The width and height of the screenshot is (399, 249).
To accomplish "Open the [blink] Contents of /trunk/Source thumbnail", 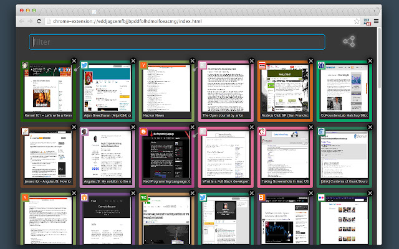I will (345, 154).
